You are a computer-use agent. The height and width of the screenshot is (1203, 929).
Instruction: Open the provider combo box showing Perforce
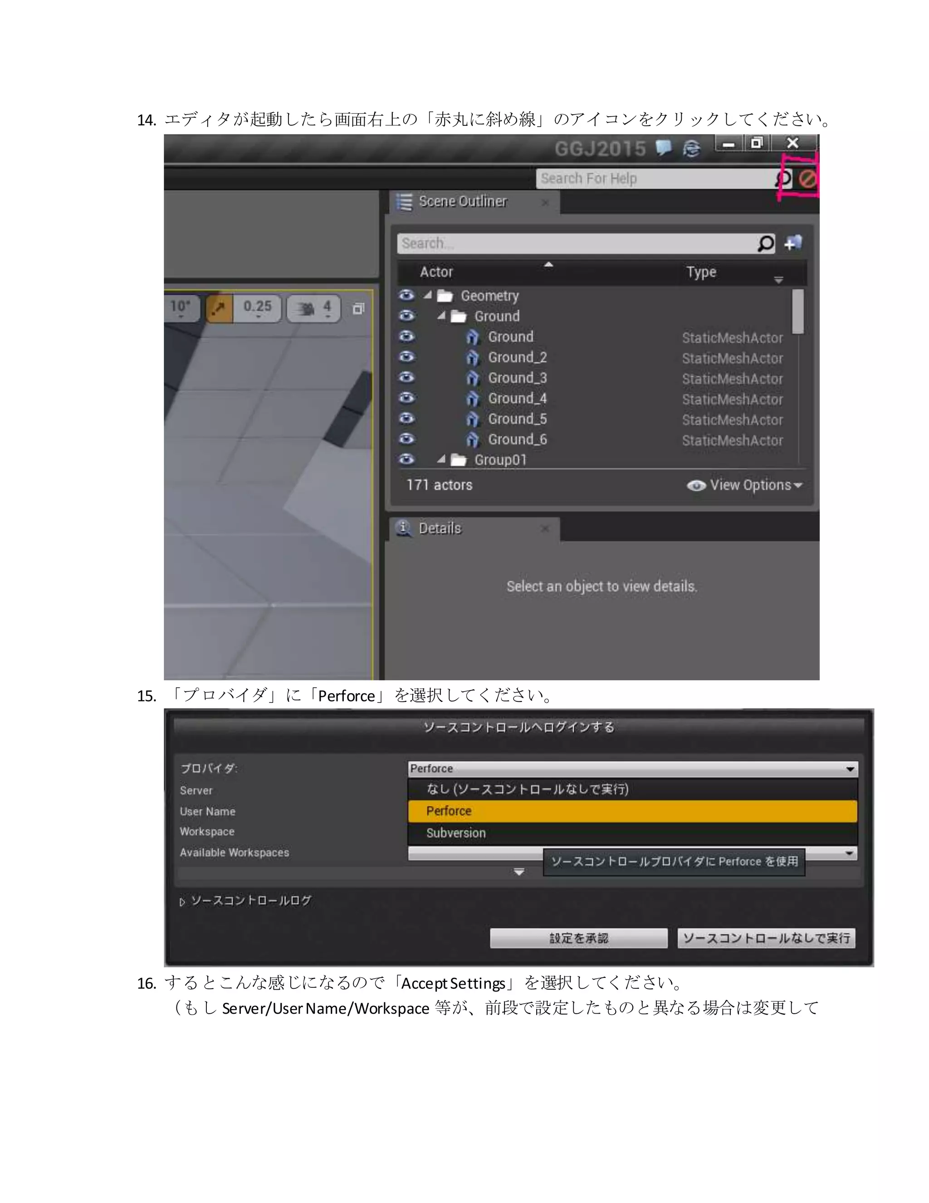[x=633, y=769]
